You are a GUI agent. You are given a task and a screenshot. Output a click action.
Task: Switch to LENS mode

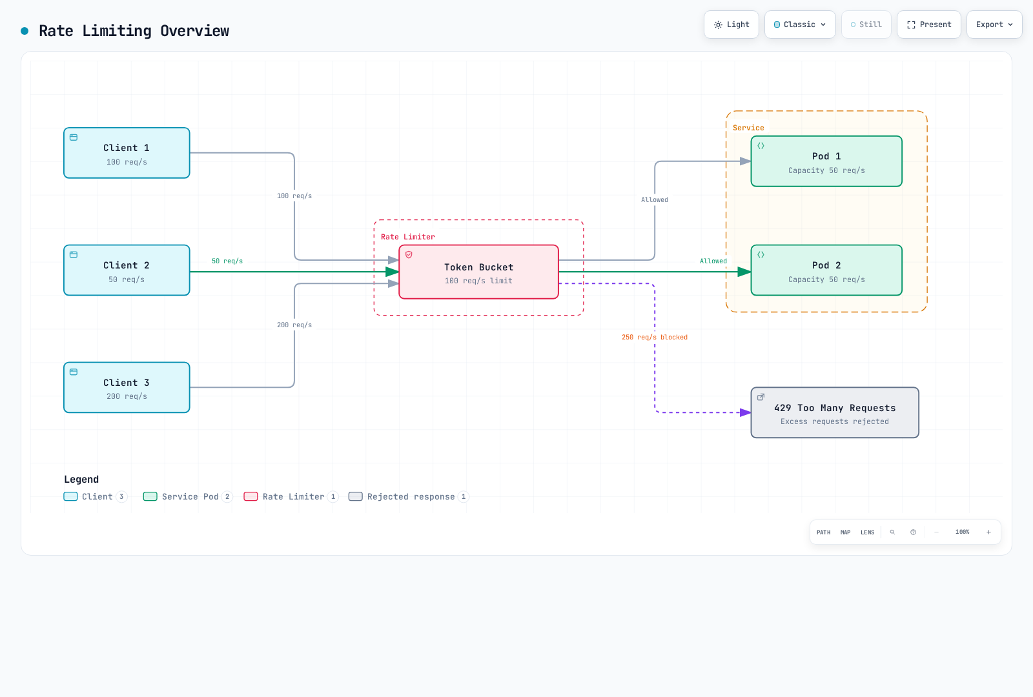pyautogui.click(x=868, y=532)
